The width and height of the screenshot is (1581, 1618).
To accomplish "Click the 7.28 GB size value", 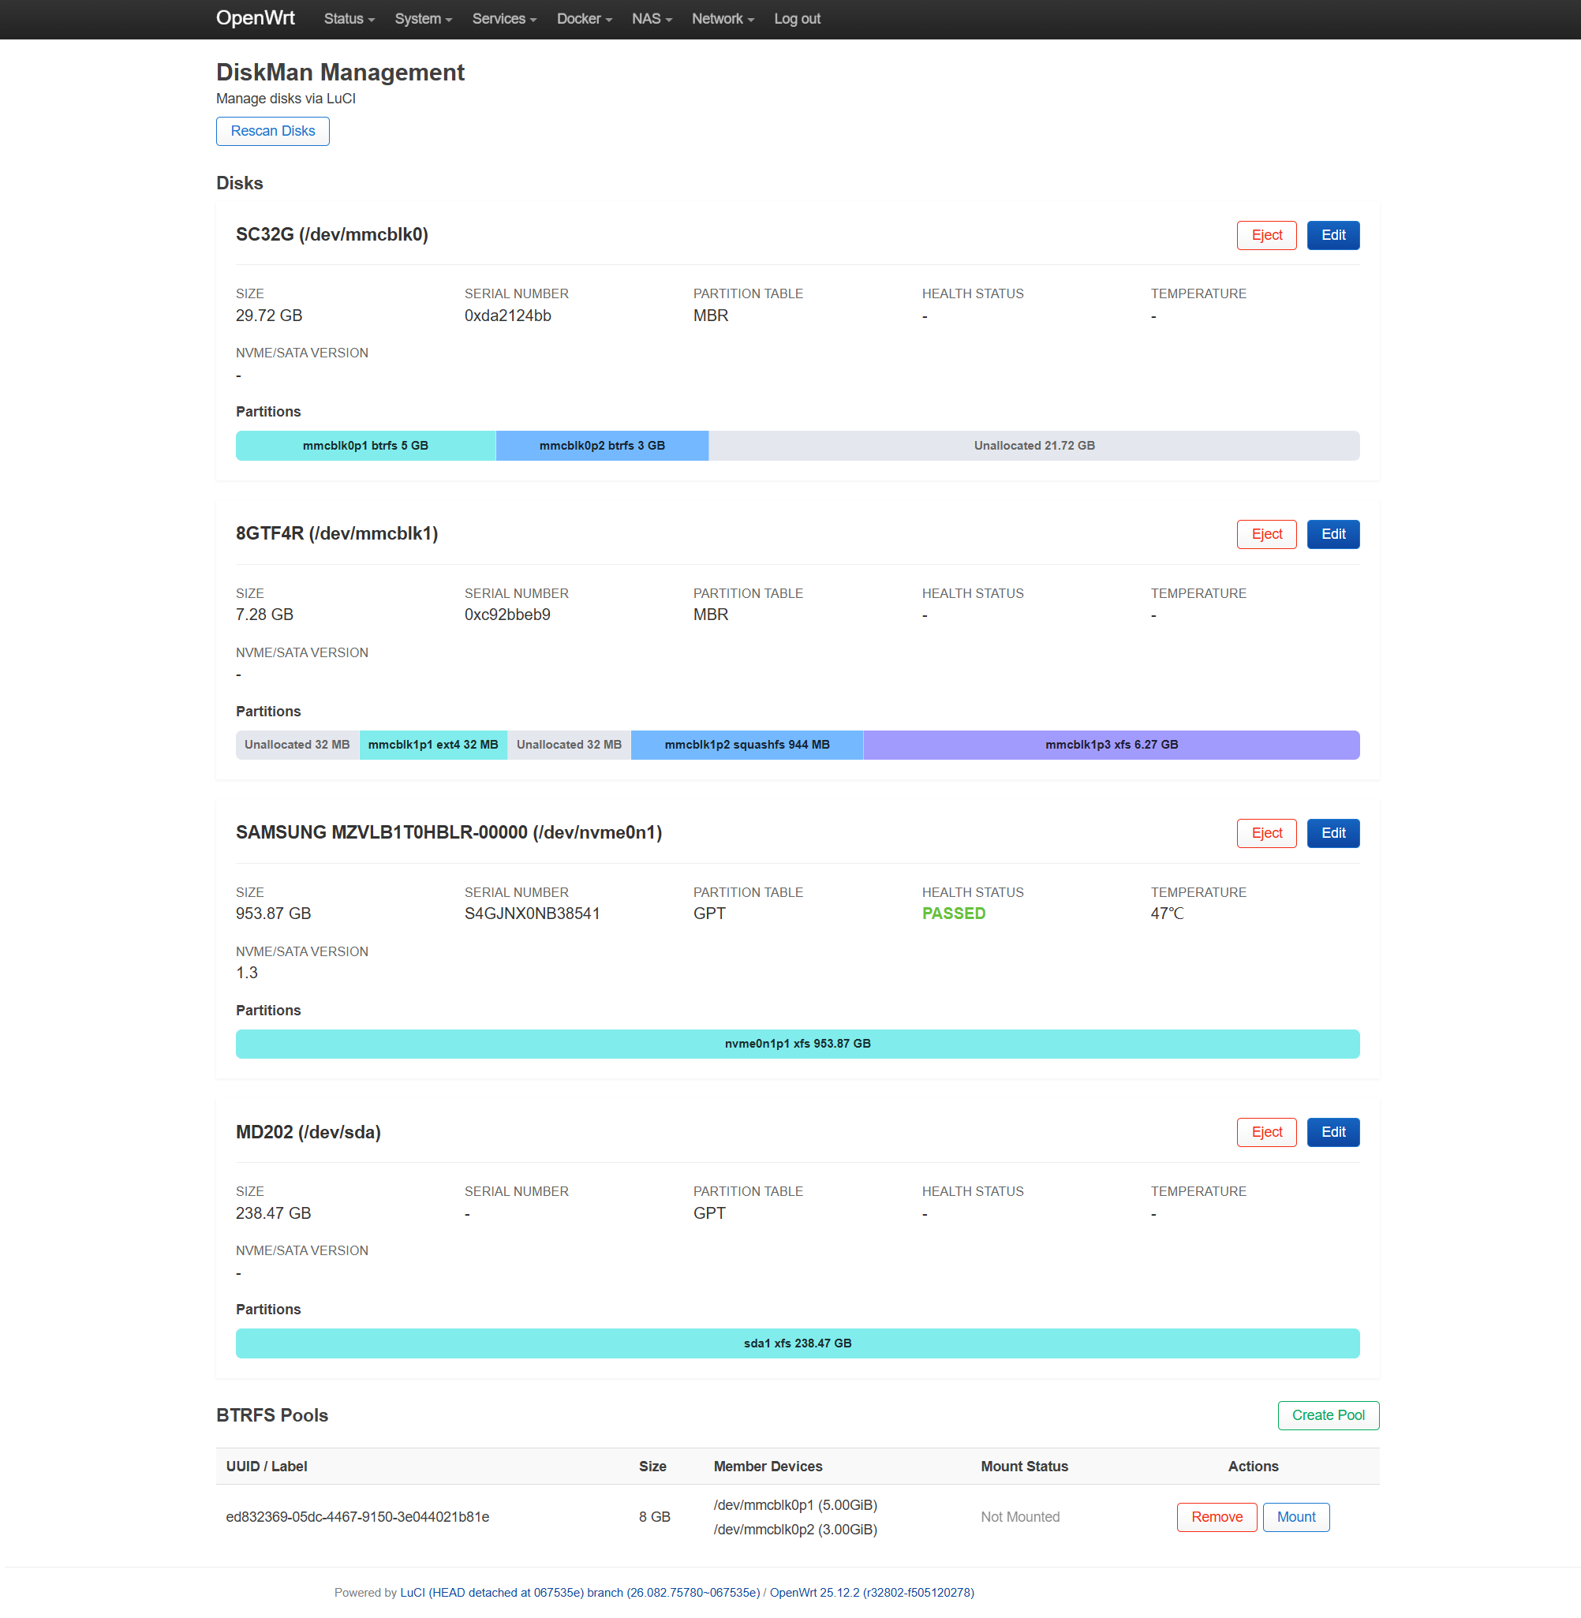I will pyautogui.click(x=264, y=615).
